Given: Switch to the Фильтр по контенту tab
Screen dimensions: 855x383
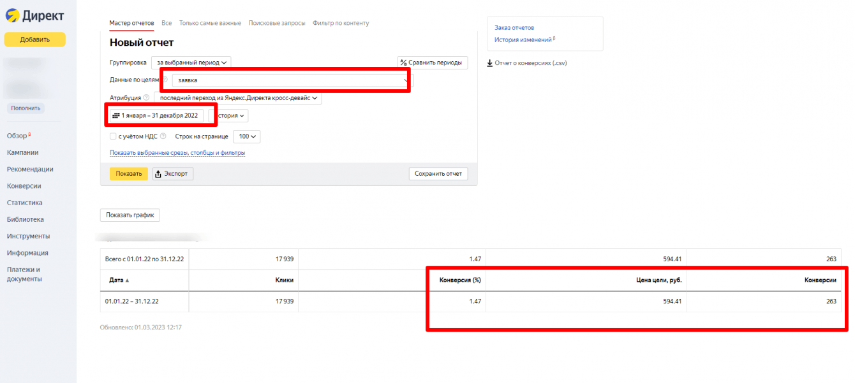Looking at the screenshot, I should coord(341,23).
